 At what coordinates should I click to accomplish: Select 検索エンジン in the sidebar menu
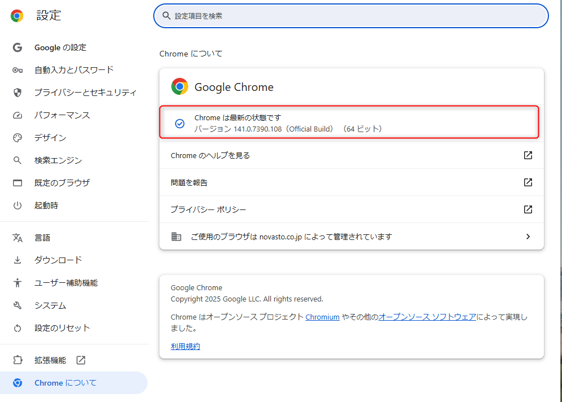click(x=58, y=160)
